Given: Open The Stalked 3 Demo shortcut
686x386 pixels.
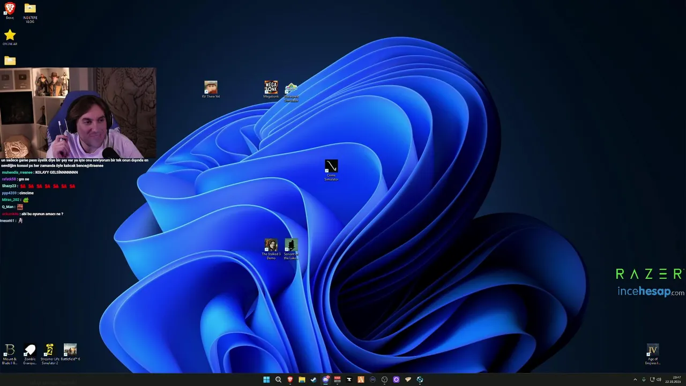Looking at the screenshot, I should (x=271, y=250).
